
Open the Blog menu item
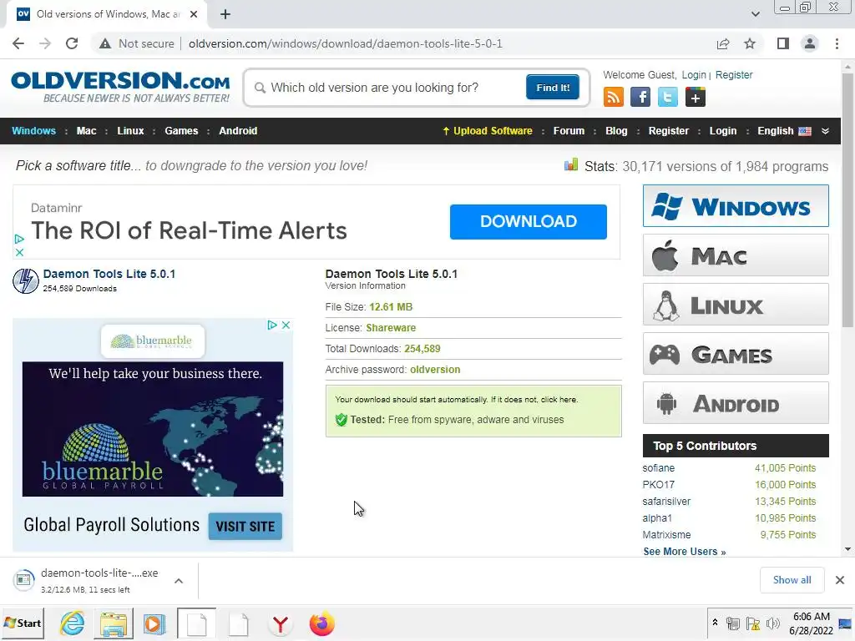(x=616, y=131)
